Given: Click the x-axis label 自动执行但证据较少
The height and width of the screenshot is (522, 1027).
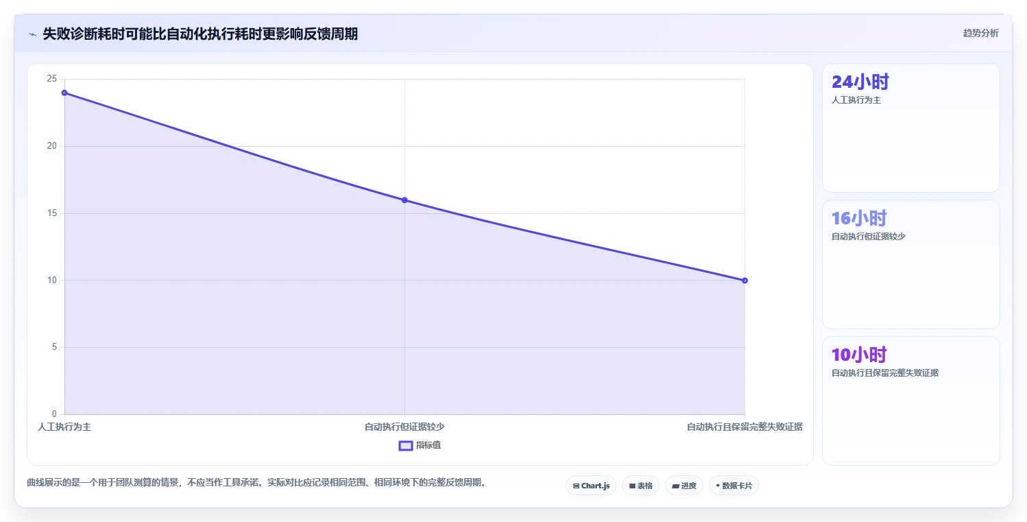Looking at the screenshot, I should pyautogui.click(x=404, y=427).
